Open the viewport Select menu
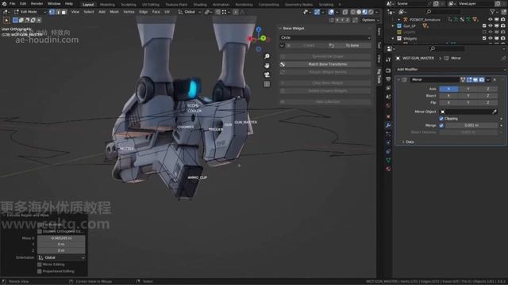 pyautogui.click(x=88, y=12)
